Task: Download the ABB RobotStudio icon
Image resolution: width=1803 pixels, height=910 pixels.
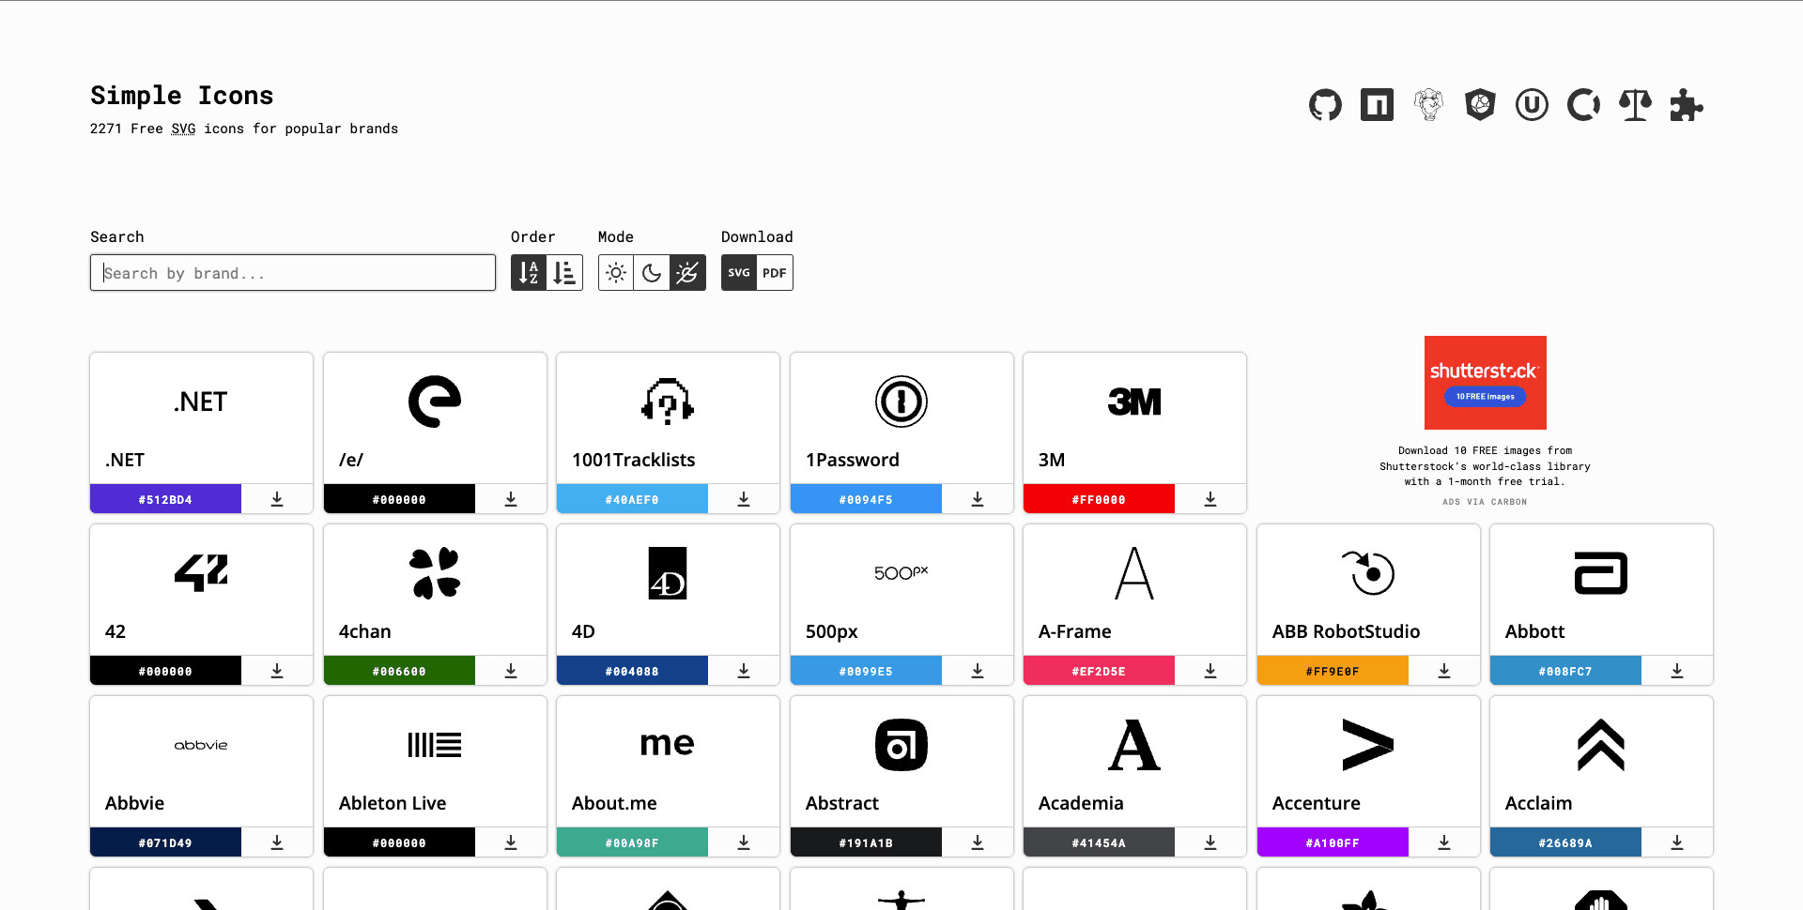Action: click(1444, 671)
